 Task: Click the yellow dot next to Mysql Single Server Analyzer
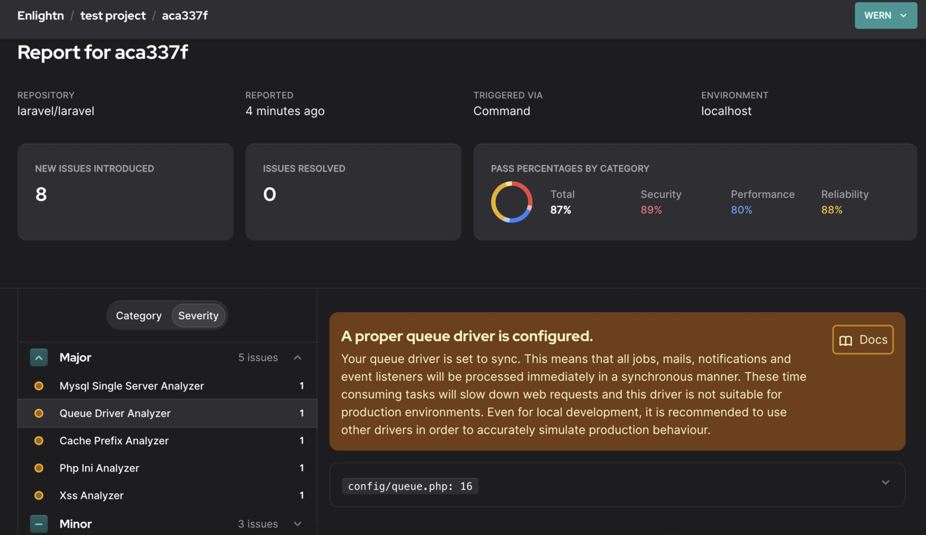(39, 386)
